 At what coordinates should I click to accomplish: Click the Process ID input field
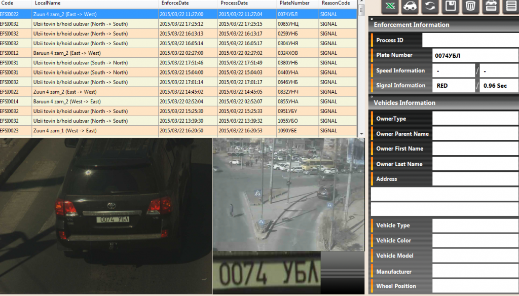(470, 40)
